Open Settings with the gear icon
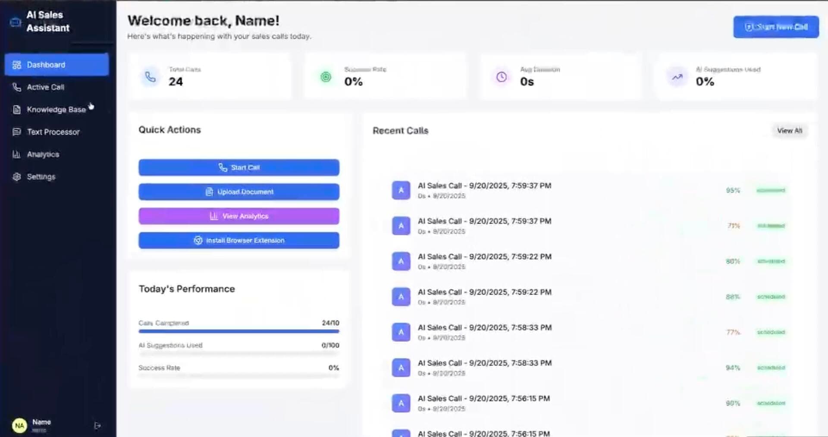828x437 pixels. (x=16, y=176)
